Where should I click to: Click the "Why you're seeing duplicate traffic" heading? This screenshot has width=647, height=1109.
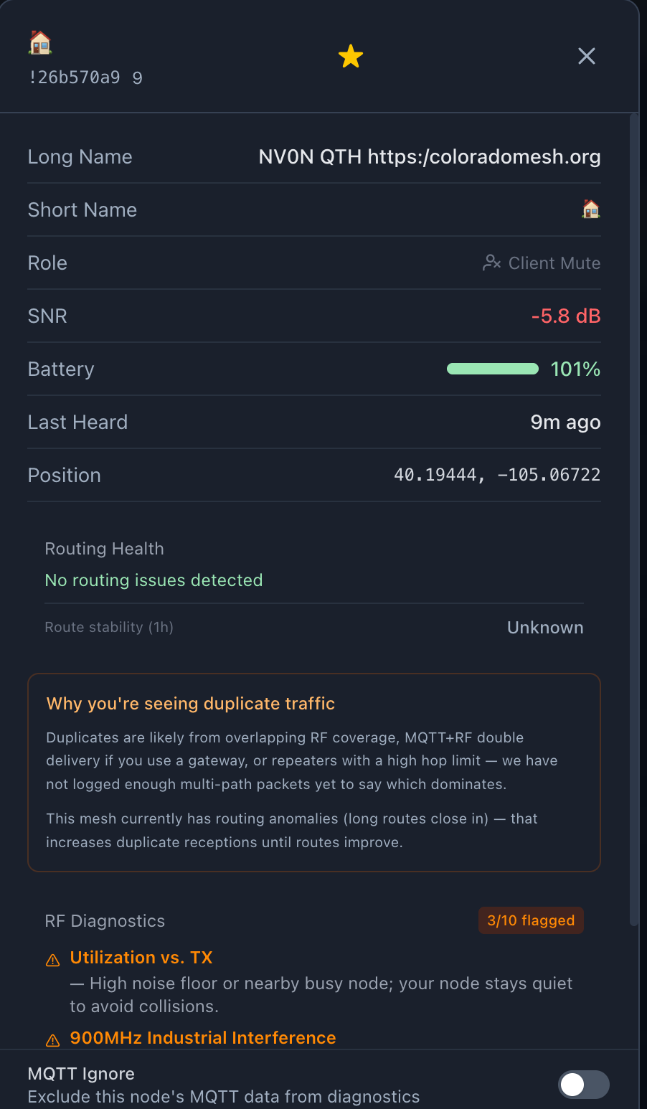pos(191,704)
